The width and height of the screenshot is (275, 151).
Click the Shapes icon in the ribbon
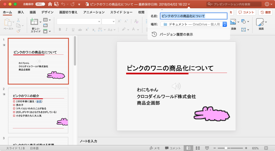pos(243,21)
